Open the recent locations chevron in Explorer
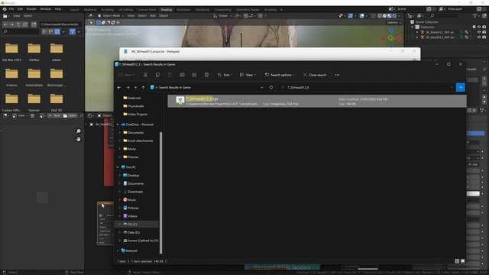The width and height of the screenshot is (489, 275). 135,88
